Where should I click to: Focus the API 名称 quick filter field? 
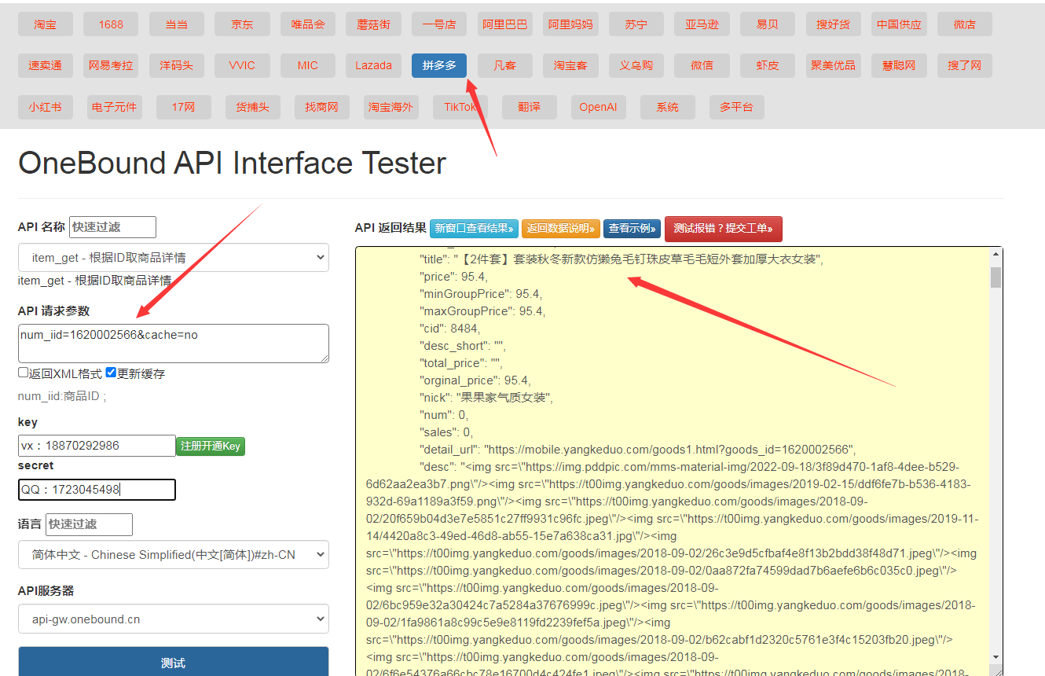pyautogui.click(x=112, y=227)
